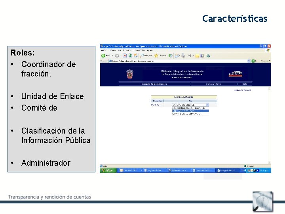This screenshot has height=214, width=285.
Task: Click the Edit page icon
Action: pyautogui.click(x=189, y=56)
